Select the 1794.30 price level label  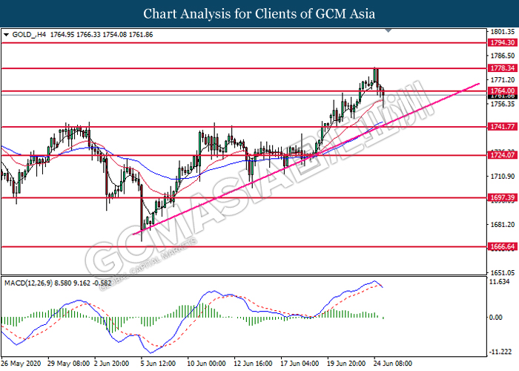[503, 43]
